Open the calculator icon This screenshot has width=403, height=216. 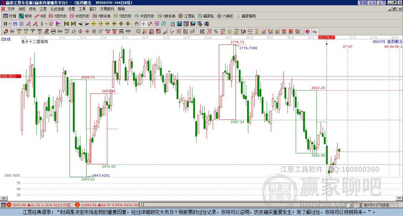tap(179, 24)
